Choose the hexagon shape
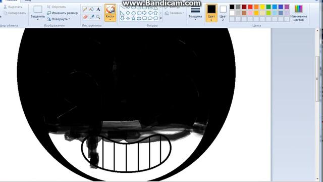This screenshot has width=323, height=182. pos(139,13)
